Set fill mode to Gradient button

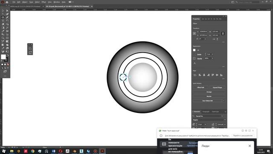click(5, 65)
